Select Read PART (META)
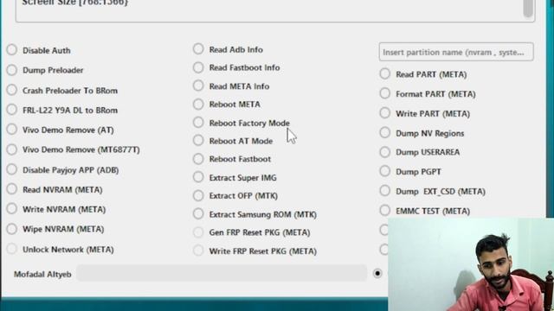Screen dimensions: 554x311 click(x=384, y=74)
